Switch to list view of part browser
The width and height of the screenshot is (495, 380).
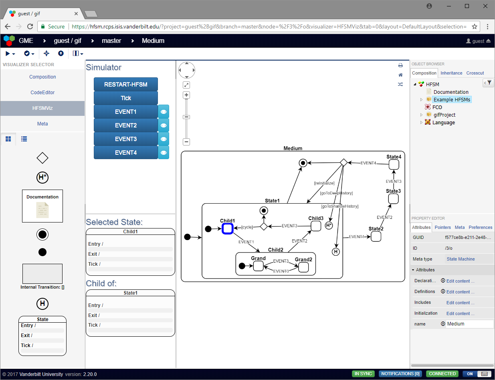(24, 139)
